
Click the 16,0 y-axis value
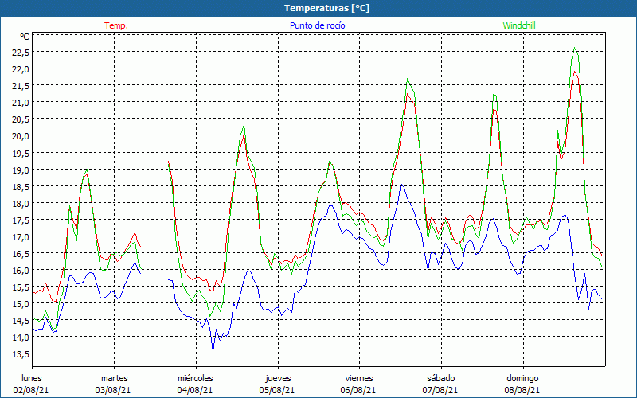pos(21,271)
